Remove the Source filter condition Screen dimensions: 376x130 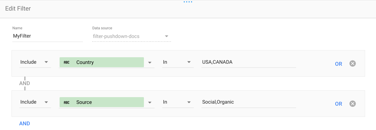click(352, 104)
